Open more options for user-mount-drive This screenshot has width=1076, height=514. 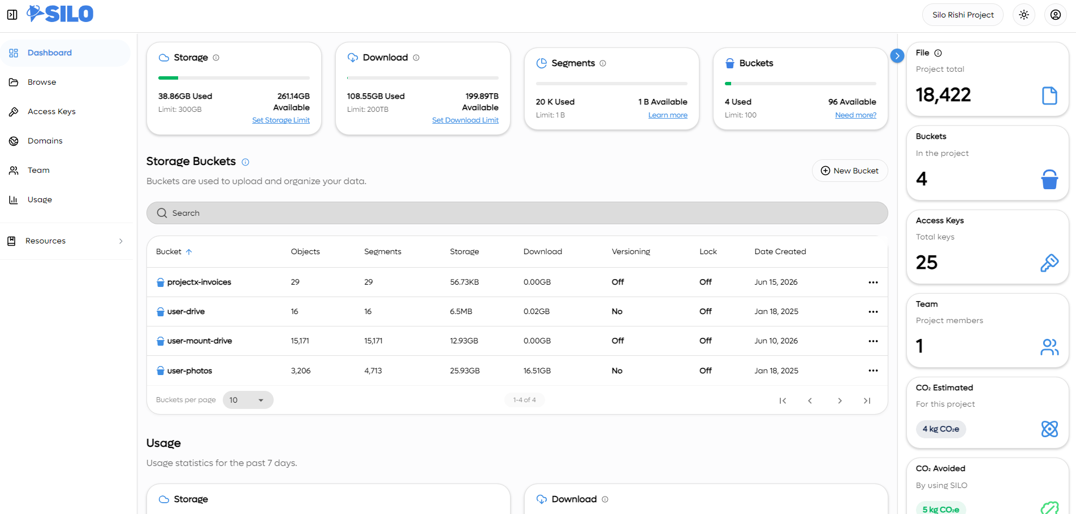click(873, 341)
